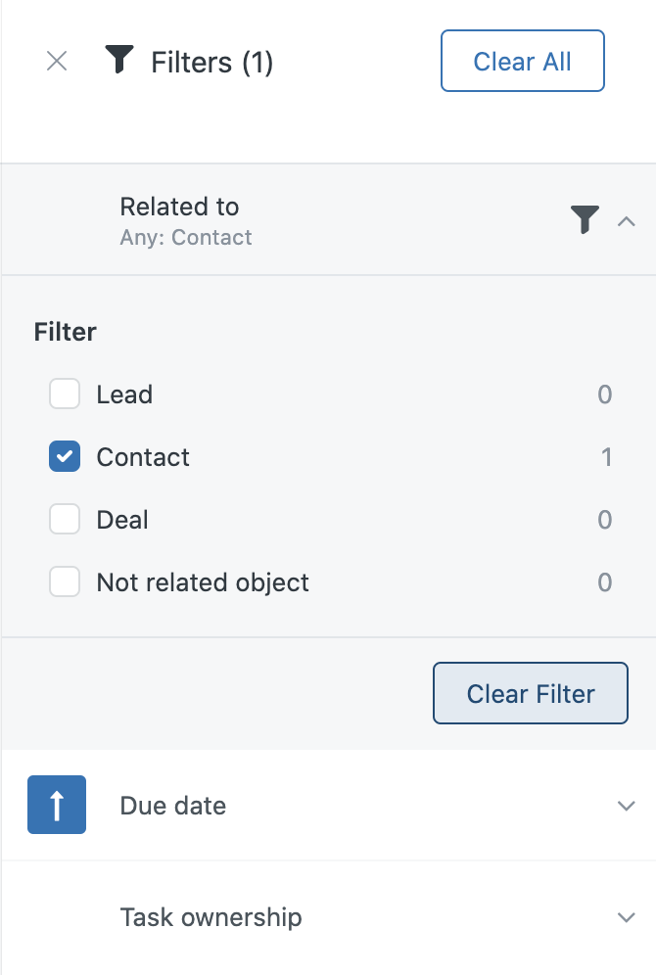Click the Lead option label

(124, 395)
